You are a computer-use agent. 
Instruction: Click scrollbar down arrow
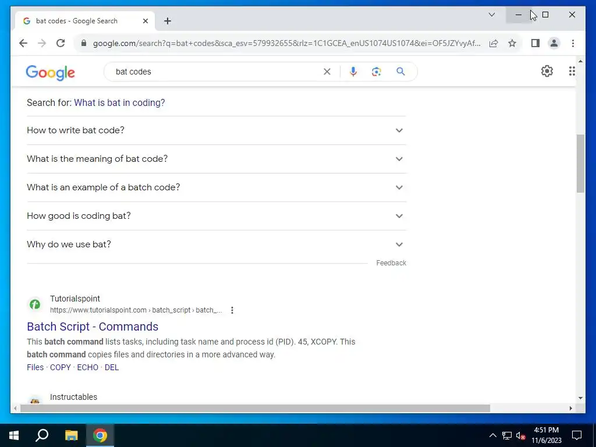pos(580,398)
